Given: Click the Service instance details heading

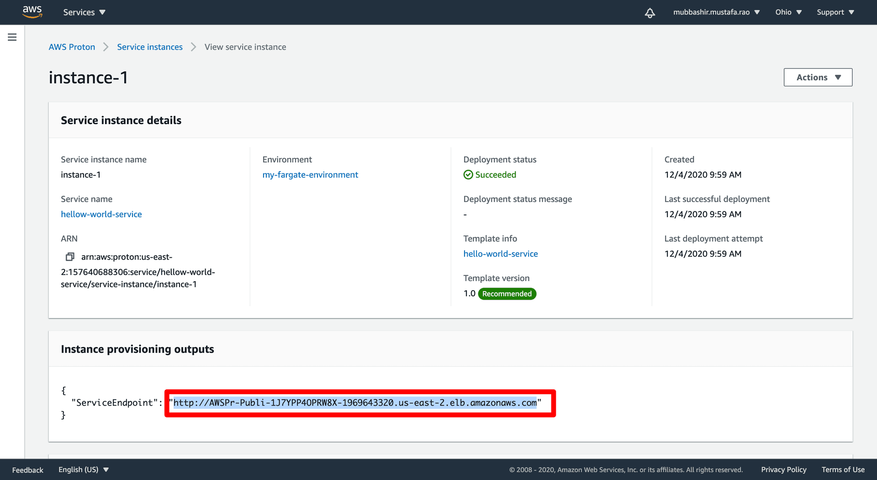Looking at the screenshot, I should [121, 120].
